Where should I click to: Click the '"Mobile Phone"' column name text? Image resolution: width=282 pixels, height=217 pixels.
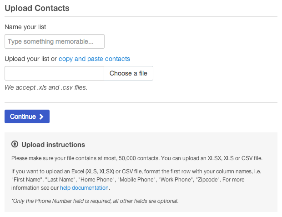[137, 179]
